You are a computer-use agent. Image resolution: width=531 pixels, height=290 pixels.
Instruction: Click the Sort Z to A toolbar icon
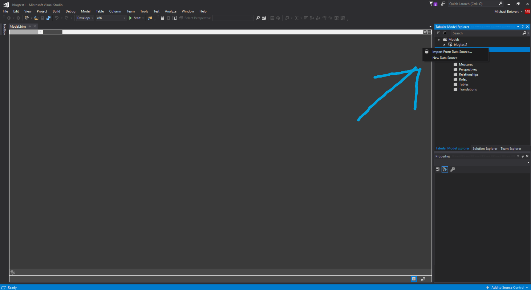pos(318,18)
